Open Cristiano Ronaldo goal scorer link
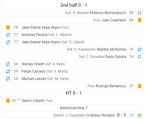The image size is (145, 119). [100, 115]
